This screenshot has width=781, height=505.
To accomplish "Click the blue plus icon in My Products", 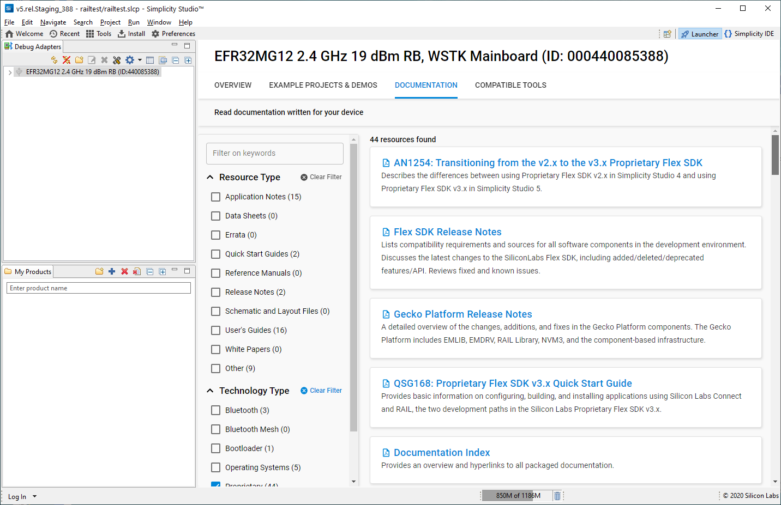I will tap(112, 271).
